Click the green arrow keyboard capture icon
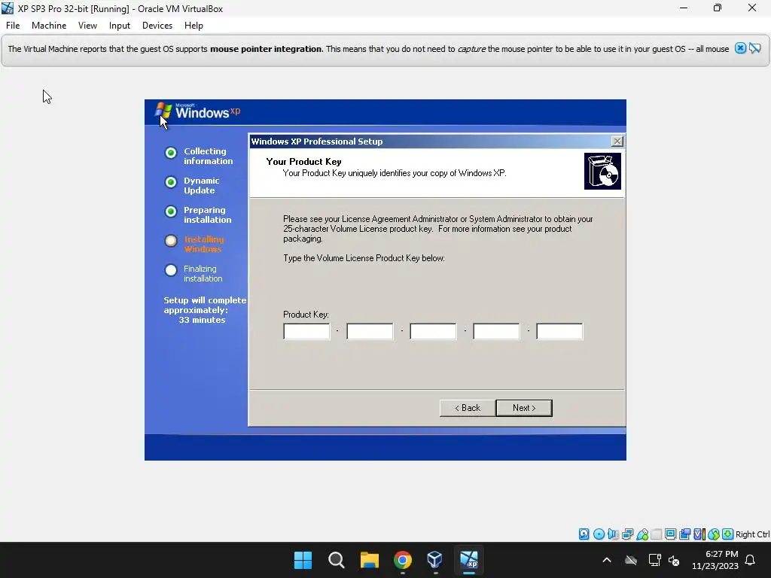Viewport: 771px width, 578px height. pos(728,534)
